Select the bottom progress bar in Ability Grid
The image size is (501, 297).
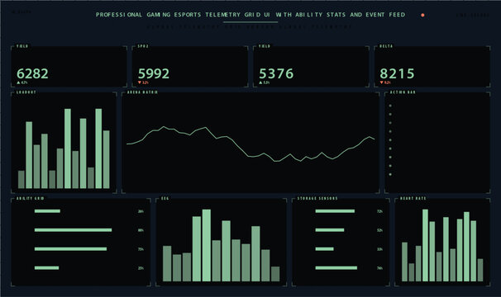pos(46,268)
